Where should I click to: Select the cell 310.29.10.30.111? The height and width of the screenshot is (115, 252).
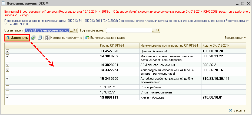[x=224, y=80]
